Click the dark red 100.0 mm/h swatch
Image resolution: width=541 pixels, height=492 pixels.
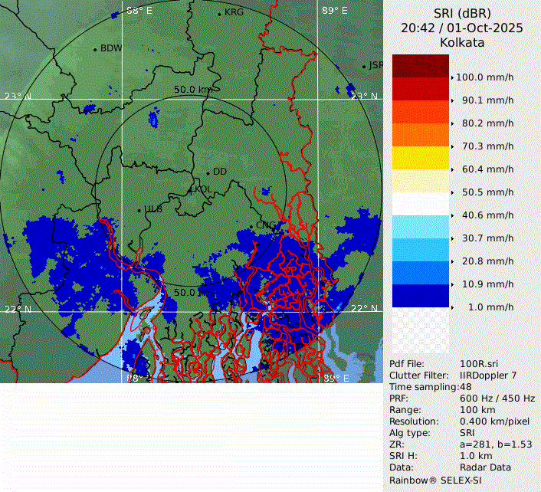[420, 66]
